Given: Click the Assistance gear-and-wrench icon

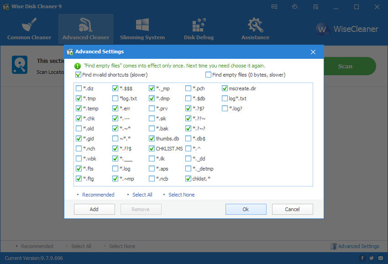Looking at the screenshot, I should (x=255, y=25).
